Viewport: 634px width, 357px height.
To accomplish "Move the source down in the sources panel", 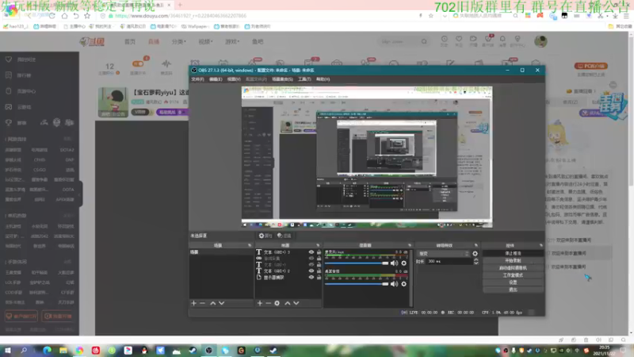I will (x=296, y=303).
